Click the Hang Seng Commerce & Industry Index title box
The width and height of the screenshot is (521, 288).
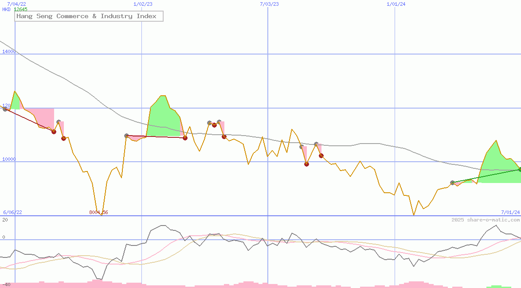click(89, 16)
